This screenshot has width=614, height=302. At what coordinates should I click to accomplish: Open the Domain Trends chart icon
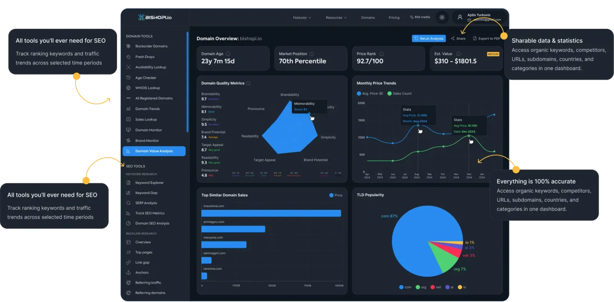tap(129, 109)
